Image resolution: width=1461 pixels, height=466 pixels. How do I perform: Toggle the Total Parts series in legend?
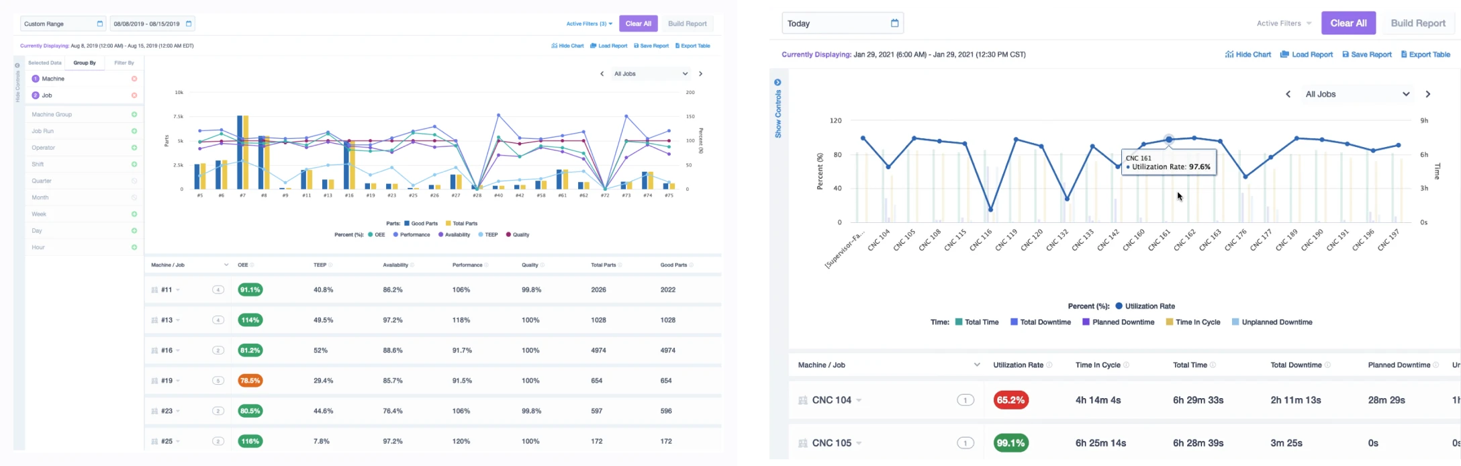pos(461,224)
